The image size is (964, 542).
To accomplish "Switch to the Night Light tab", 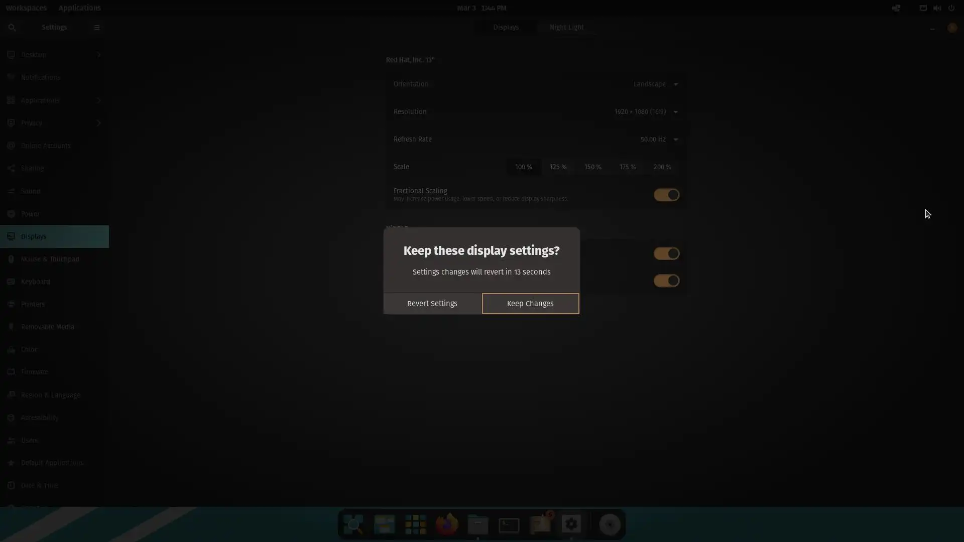I will (x=566, y=27).
